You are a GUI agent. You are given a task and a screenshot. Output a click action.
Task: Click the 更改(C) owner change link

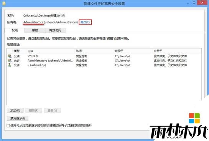point(85,22)
